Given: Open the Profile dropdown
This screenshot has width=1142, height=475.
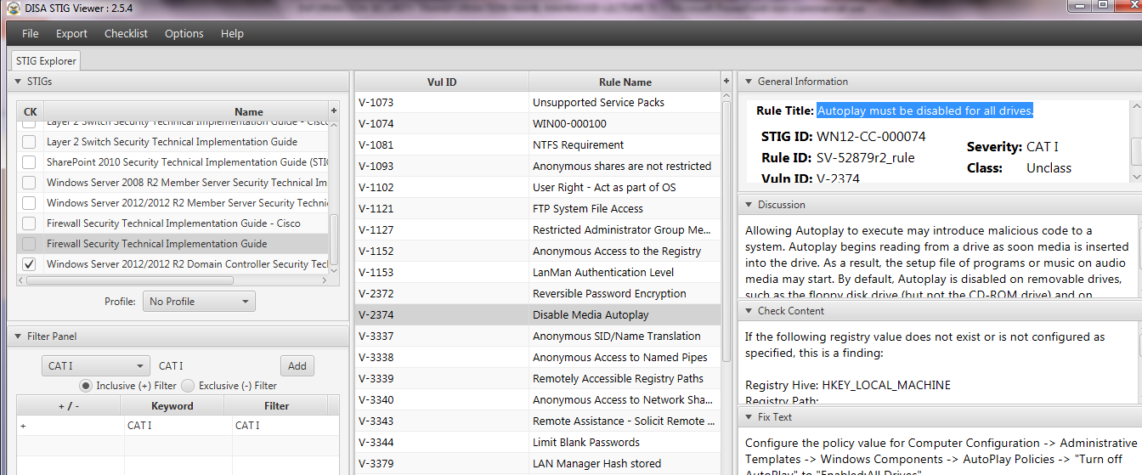Looking at the screenshot, I should [199, 302].
